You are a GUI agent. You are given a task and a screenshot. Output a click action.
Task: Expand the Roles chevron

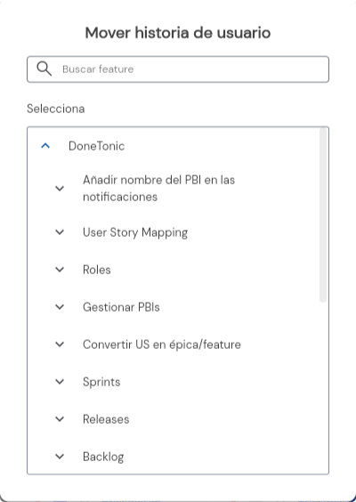[60, 270]
